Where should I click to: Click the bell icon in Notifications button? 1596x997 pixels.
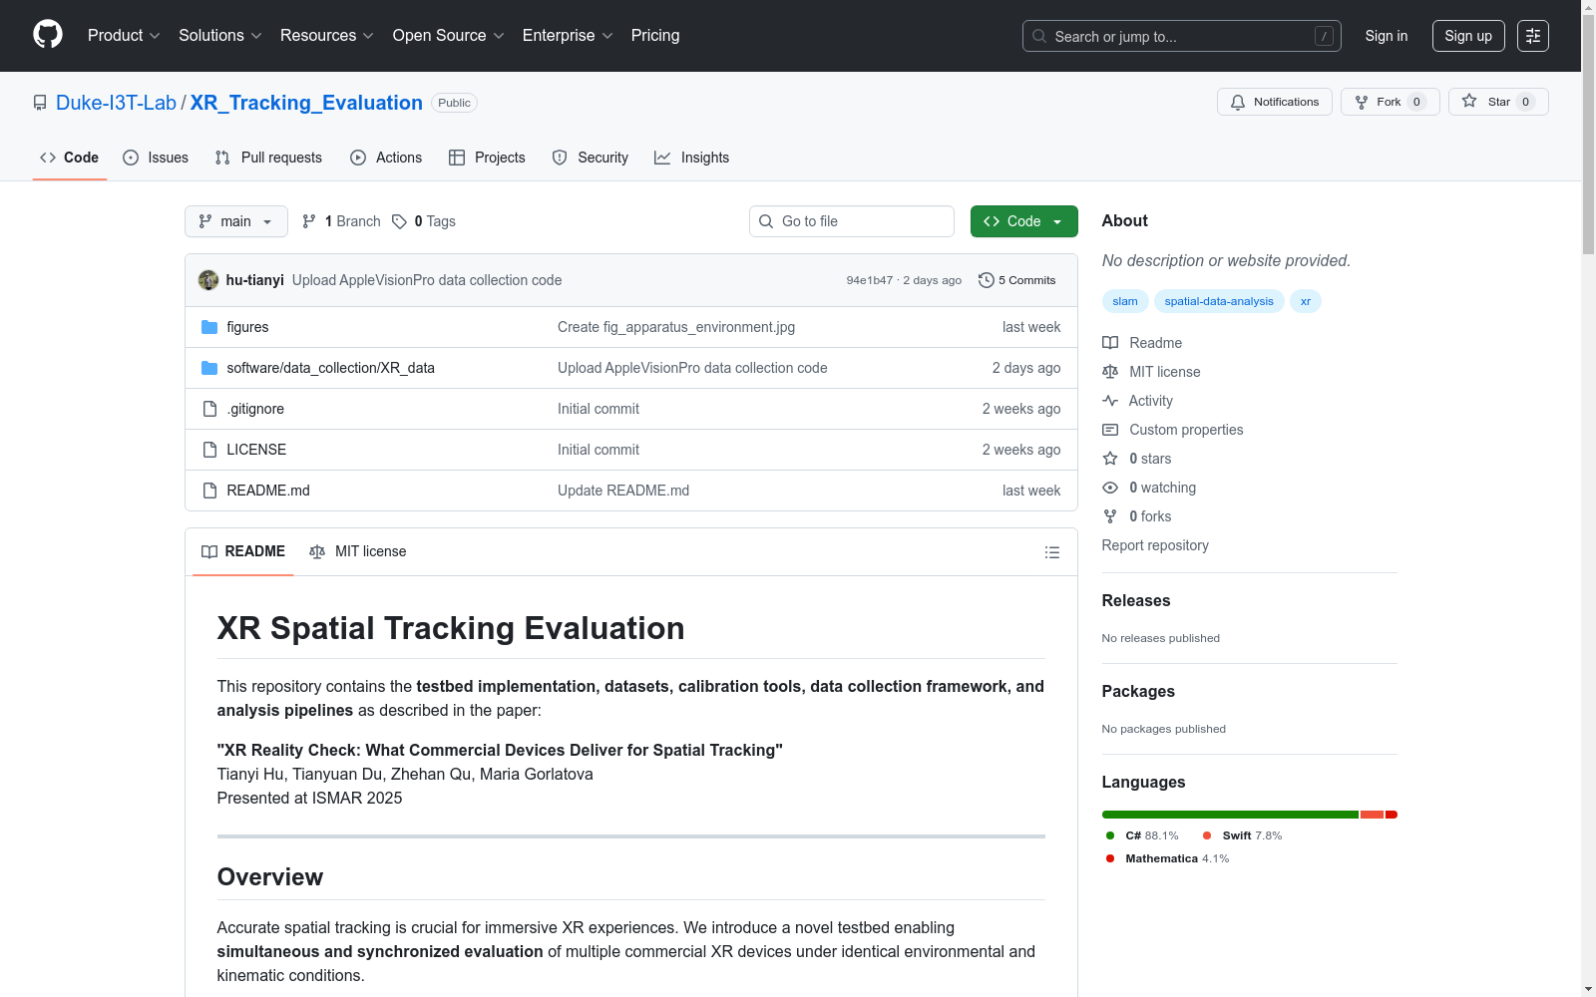pos(1238,102)
